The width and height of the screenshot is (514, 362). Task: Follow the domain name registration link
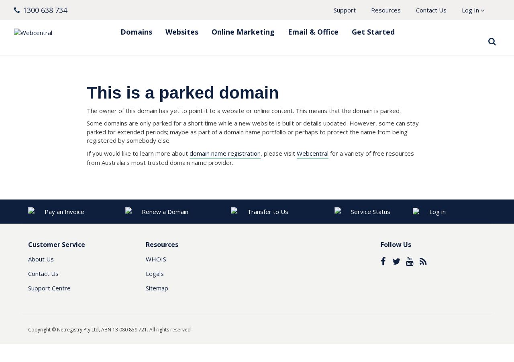click(x=225, y=153)
